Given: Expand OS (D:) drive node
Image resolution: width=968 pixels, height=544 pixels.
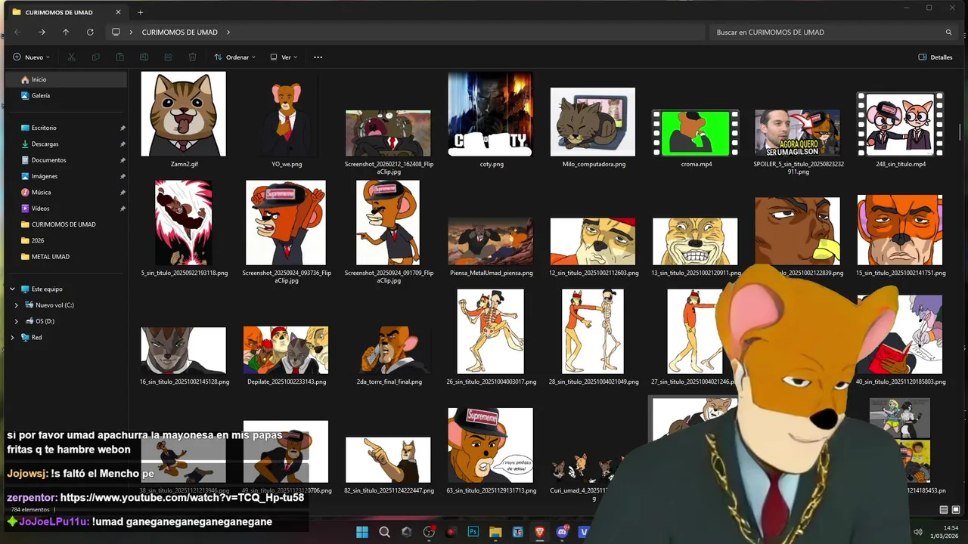Looking at the screenshot, I should [17, 321].
